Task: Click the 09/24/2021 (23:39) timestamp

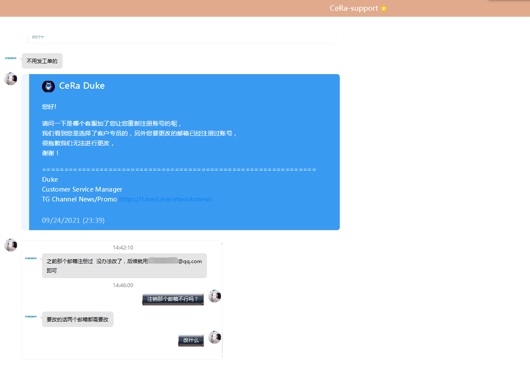Action: 73,220
